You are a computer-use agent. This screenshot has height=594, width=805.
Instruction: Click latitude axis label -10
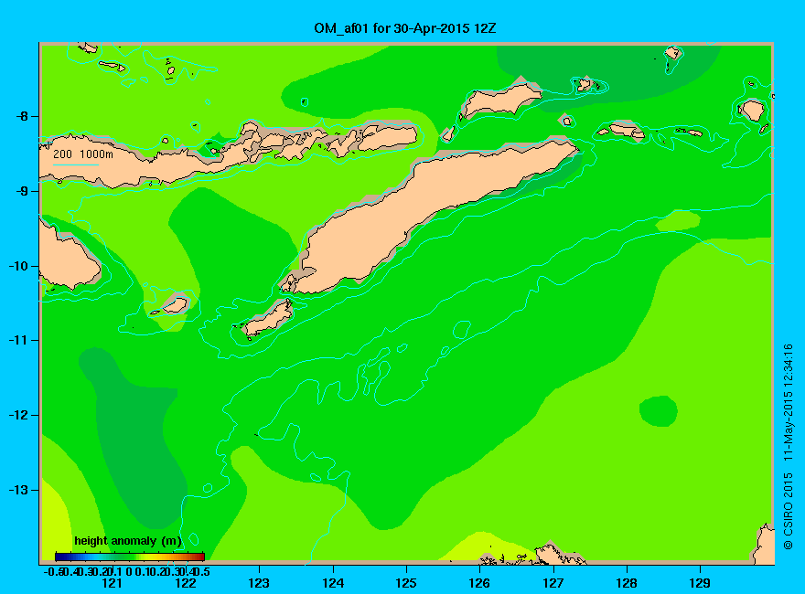18,266
